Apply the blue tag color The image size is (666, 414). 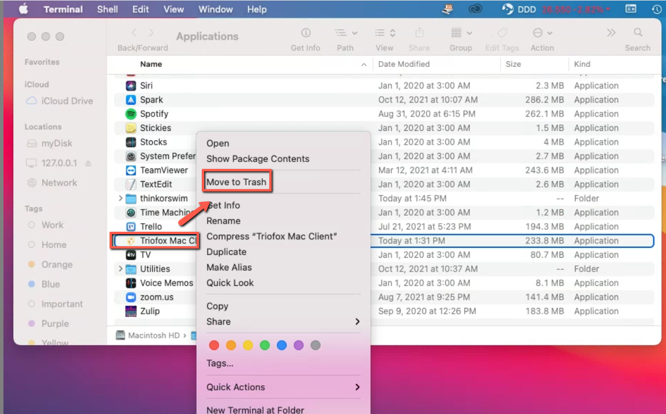[281, 345]
